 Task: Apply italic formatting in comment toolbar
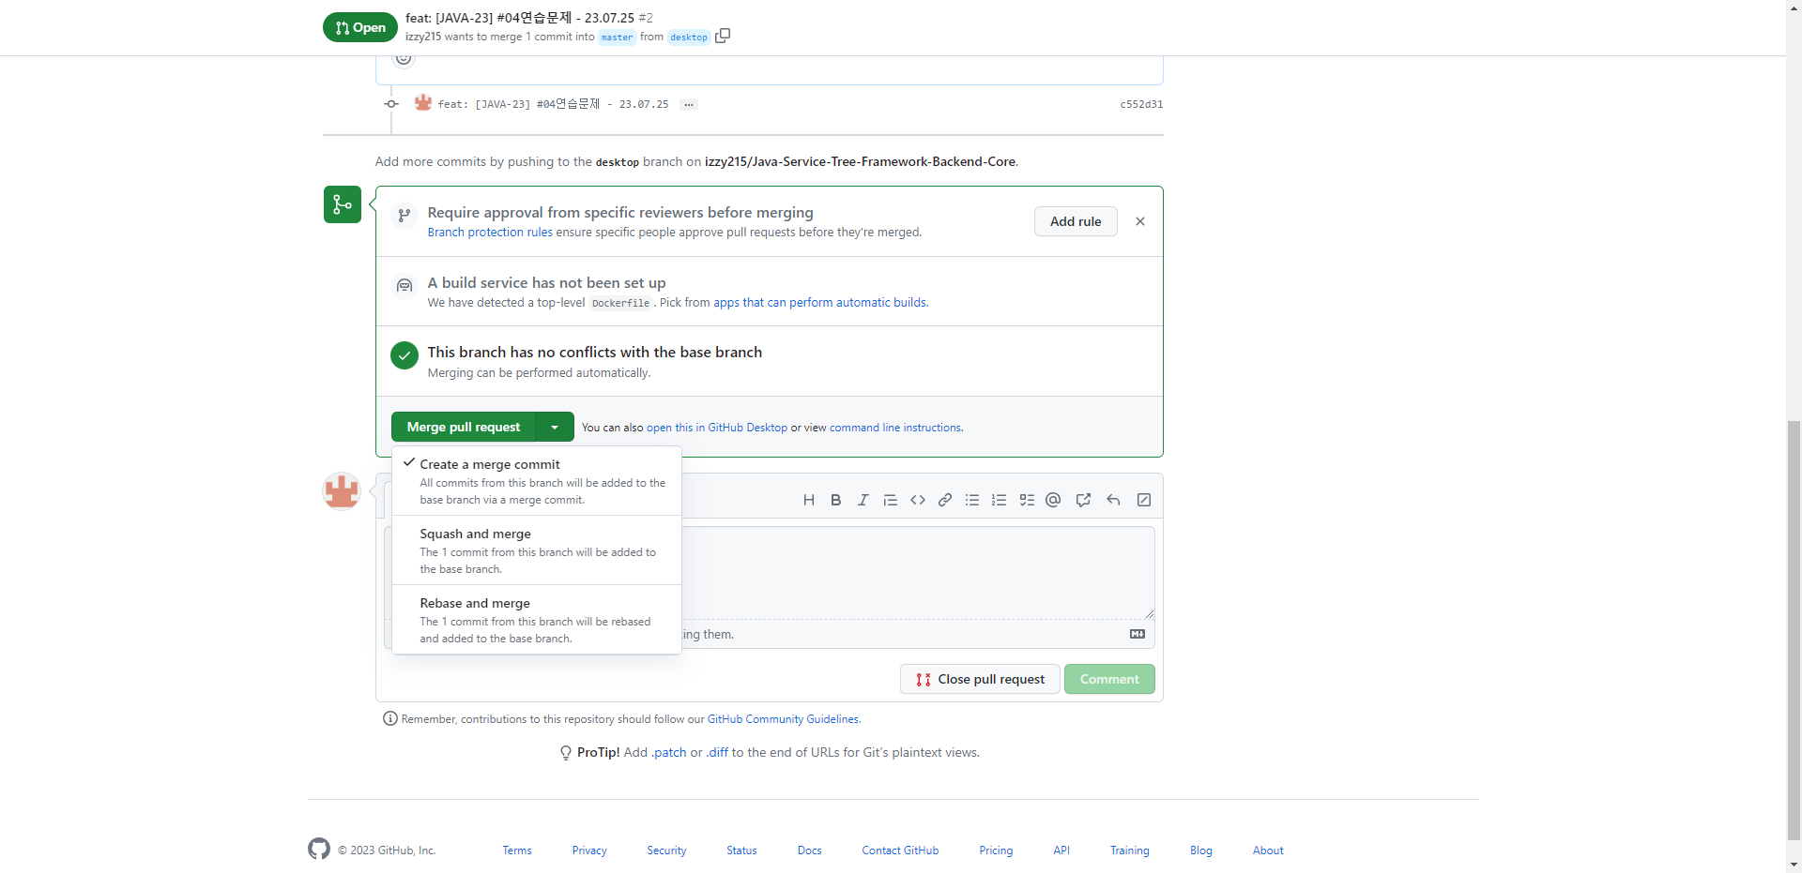tap(863, 500)
